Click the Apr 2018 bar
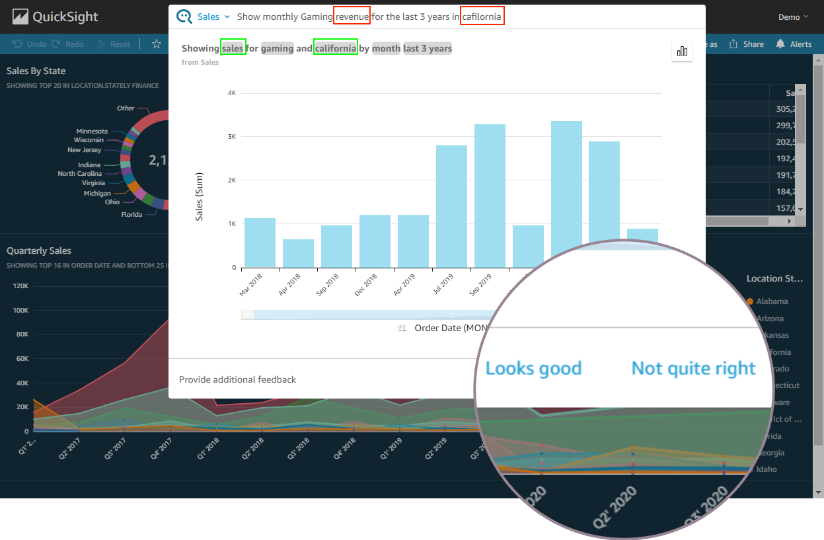 tap(298, 253)
